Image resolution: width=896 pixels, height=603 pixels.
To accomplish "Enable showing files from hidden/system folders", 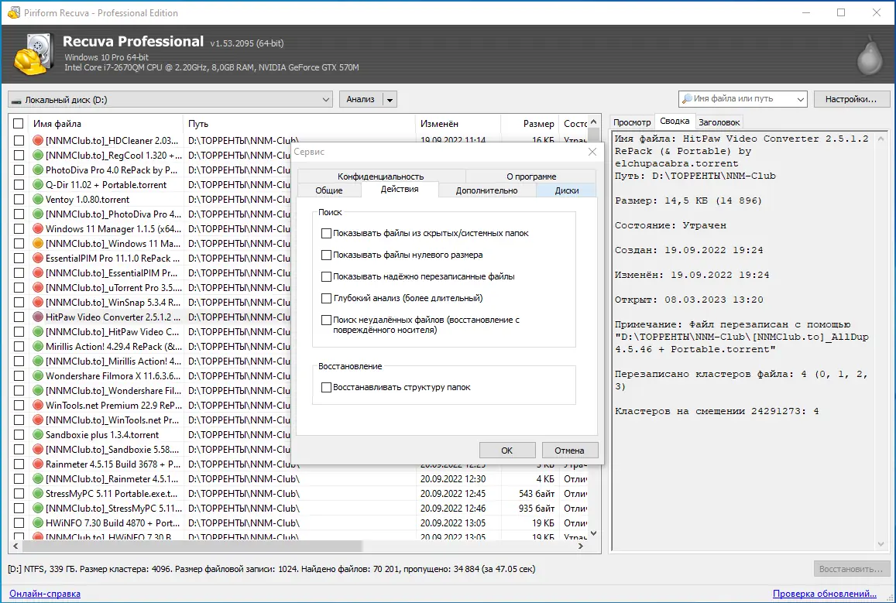I will coord(326,233).
